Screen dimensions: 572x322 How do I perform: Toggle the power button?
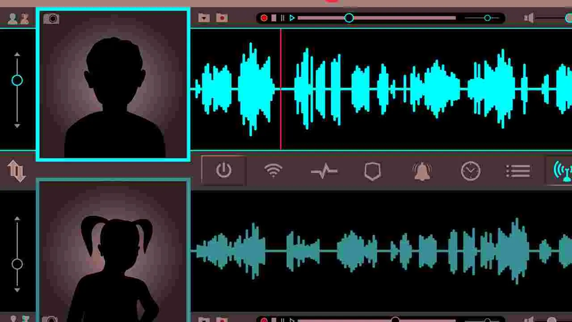click(223, 170)
